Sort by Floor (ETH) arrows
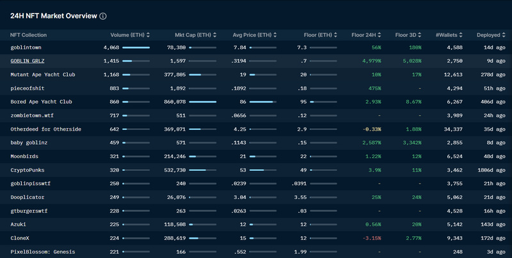The width and height of the screenshot is (512, 258). (335, 35)
